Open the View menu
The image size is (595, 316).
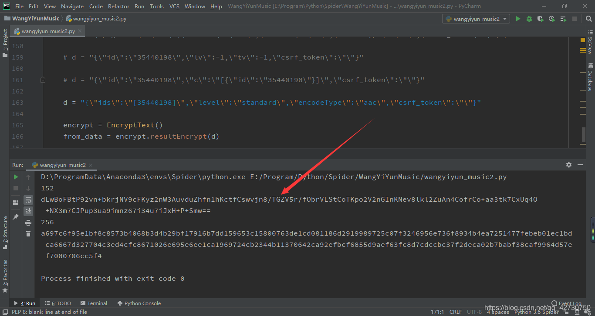click(x=50, y=6)
